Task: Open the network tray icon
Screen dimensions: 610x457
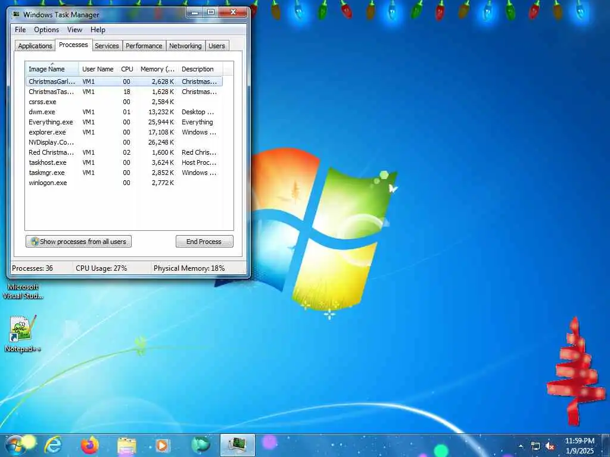Action: pyautogui.click(x=536, y=446)
